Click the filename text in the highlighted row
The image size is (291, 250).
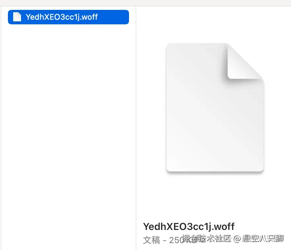point(62,17)
